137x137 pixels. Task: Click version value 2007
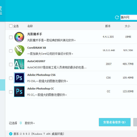coord(108,64)
